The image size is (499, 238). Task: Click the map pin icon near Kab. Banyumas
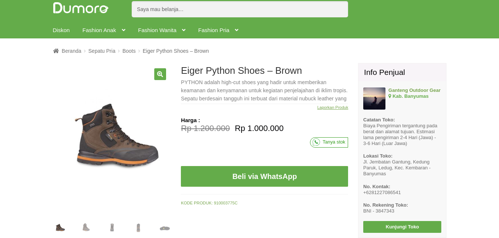pos(390,96)
